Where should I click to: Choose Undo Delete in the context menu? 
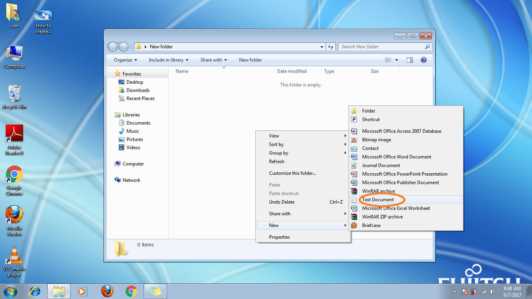[x=303, y=202]
